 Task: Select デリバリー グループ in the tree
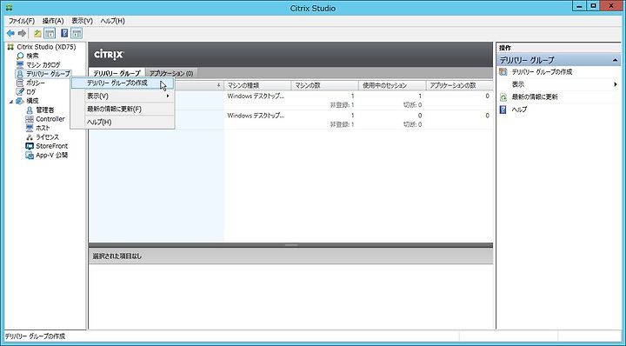(48, 74)
